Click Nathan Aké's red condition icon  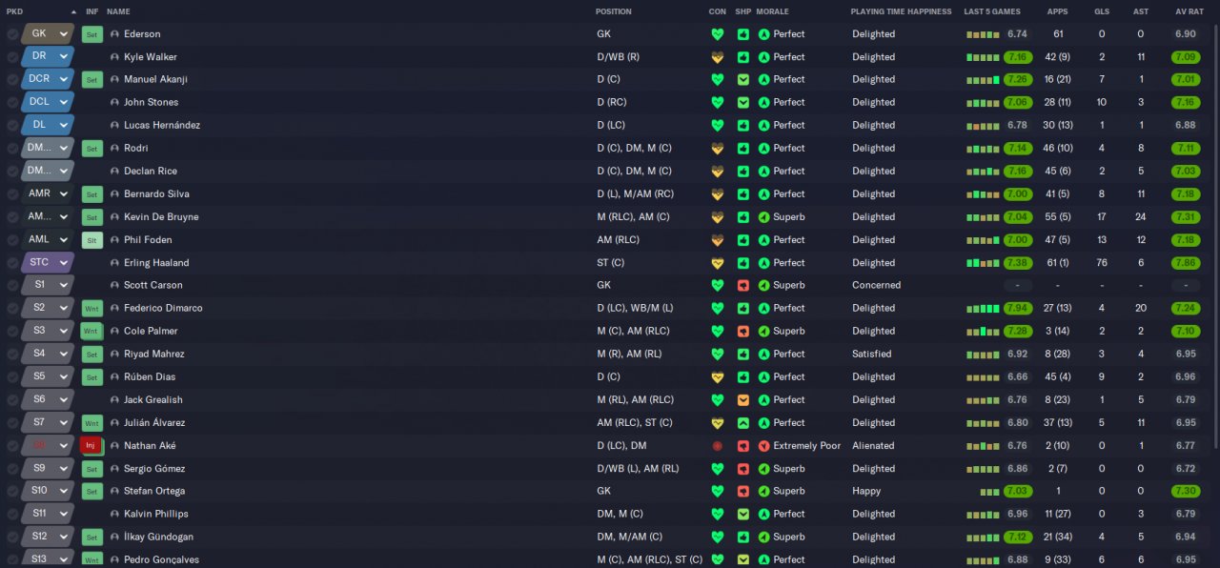point(718,446)
